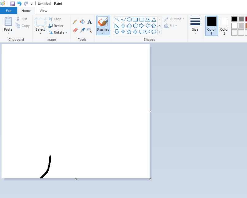The width and height of the screenshot is (247, 198).
Task: Switch to the View ribbon tab
Action: click(x=43, y=11)
